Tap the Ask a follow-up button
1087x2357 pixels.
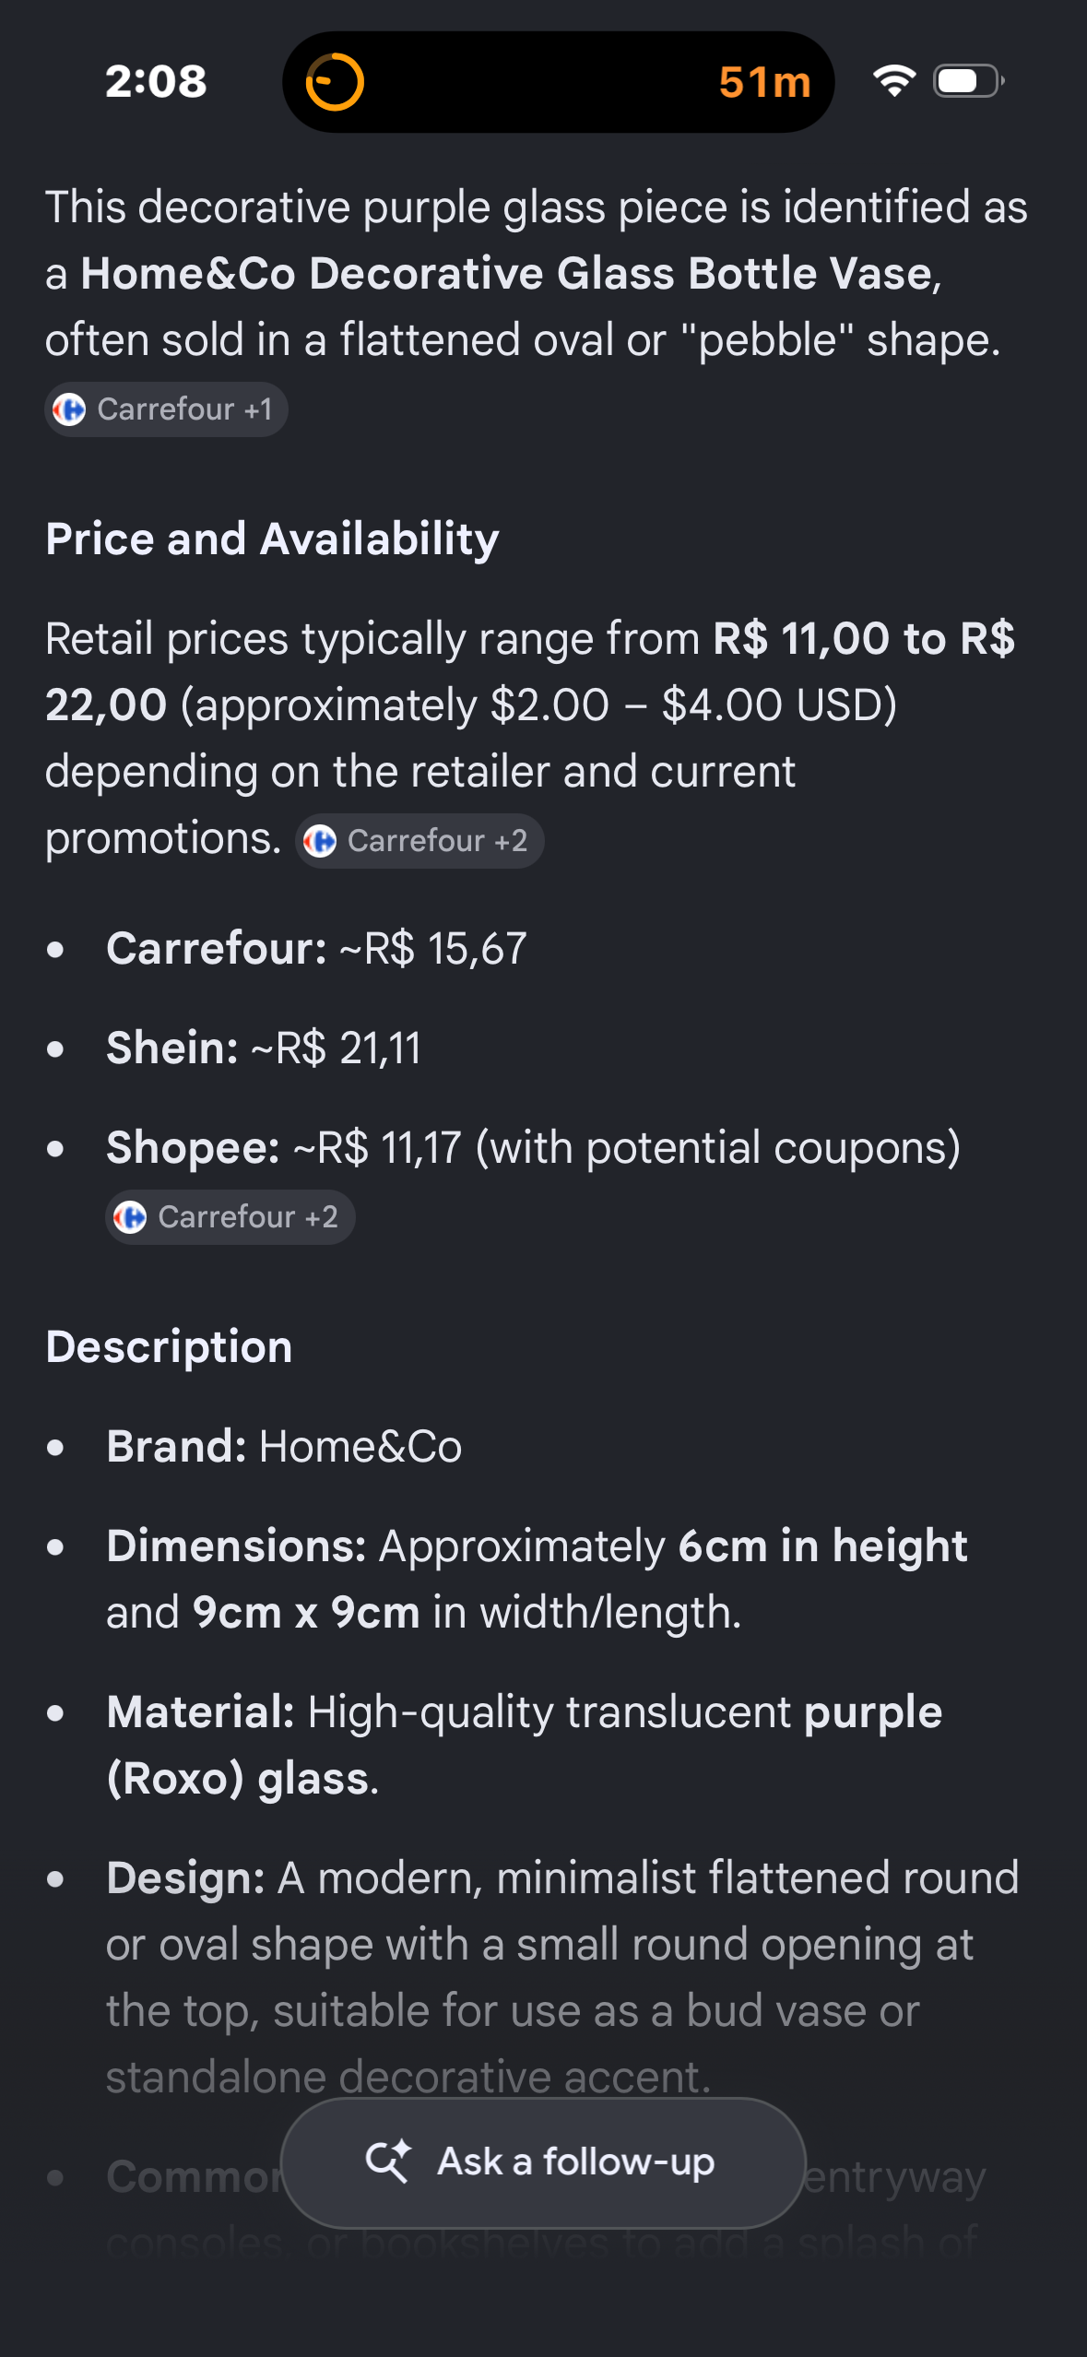pos(543,2162)
